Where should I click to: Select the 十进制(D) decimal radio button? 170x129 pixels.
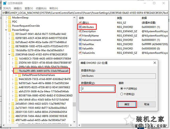pyautogui.click(x=122, y=94)
